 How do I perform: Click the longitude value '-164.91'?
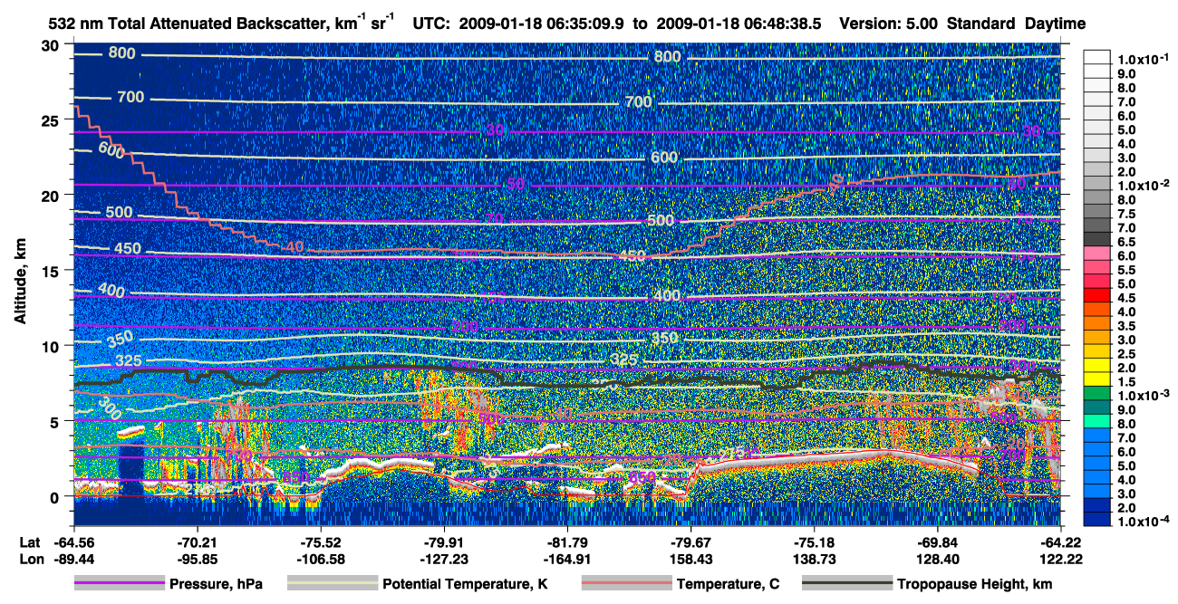click(567, 559)
